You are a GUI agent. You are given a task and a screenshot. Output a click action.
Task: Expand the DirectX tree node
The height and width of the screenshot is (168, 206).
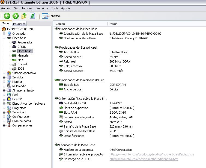(x=4, y=99)
